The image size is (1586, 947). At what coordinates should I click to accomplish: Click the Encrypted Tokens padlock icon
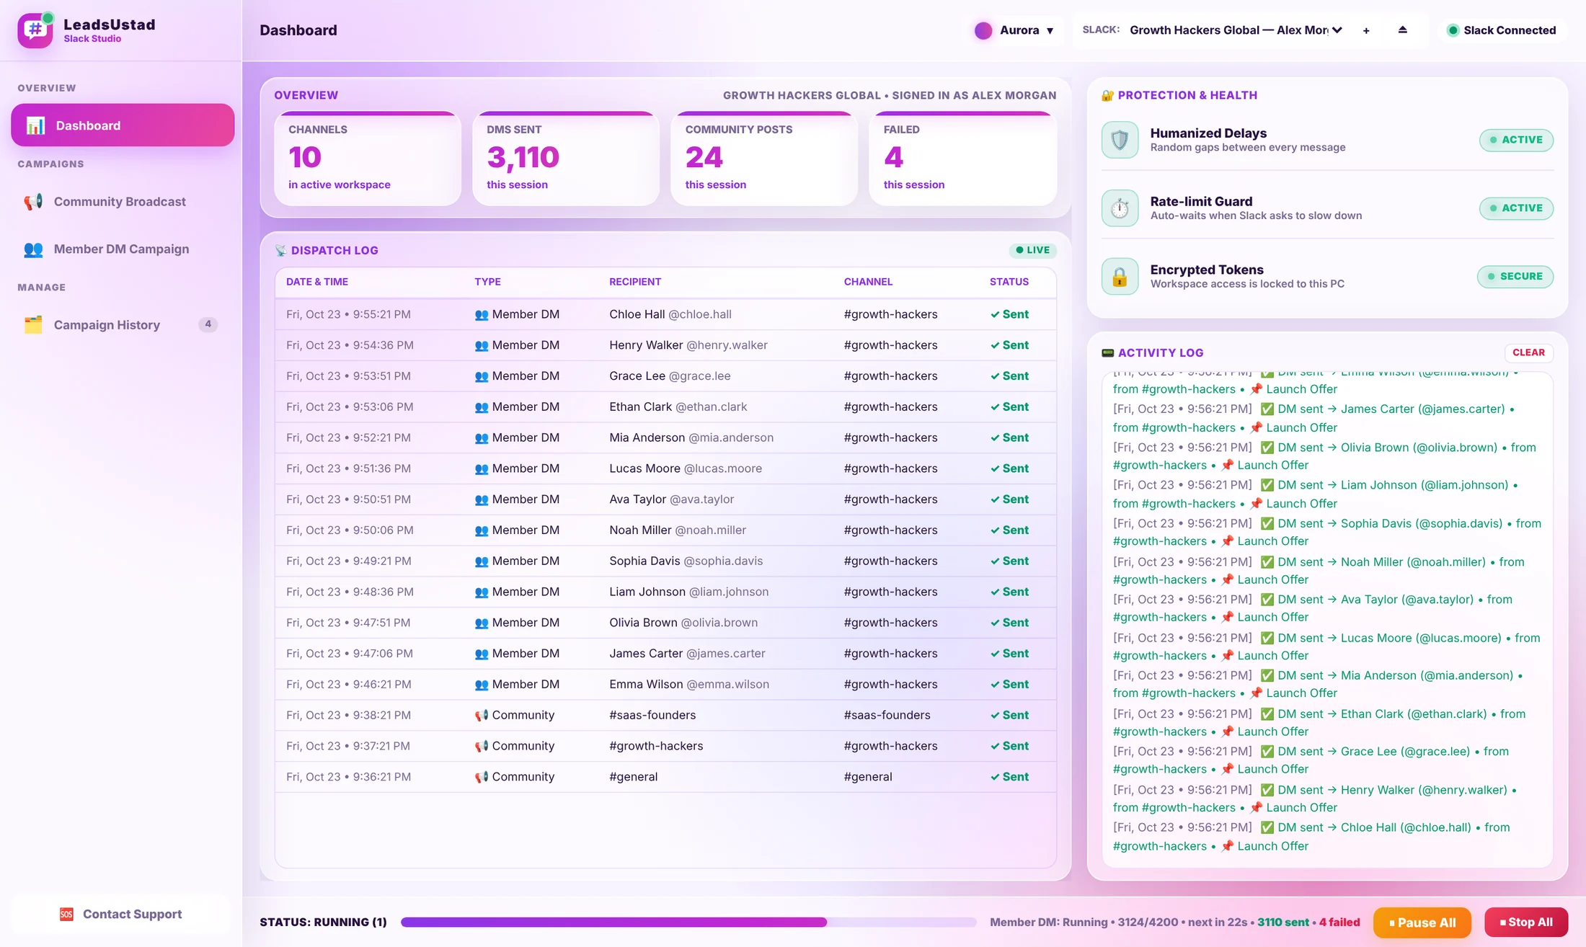coord(1120,277)
